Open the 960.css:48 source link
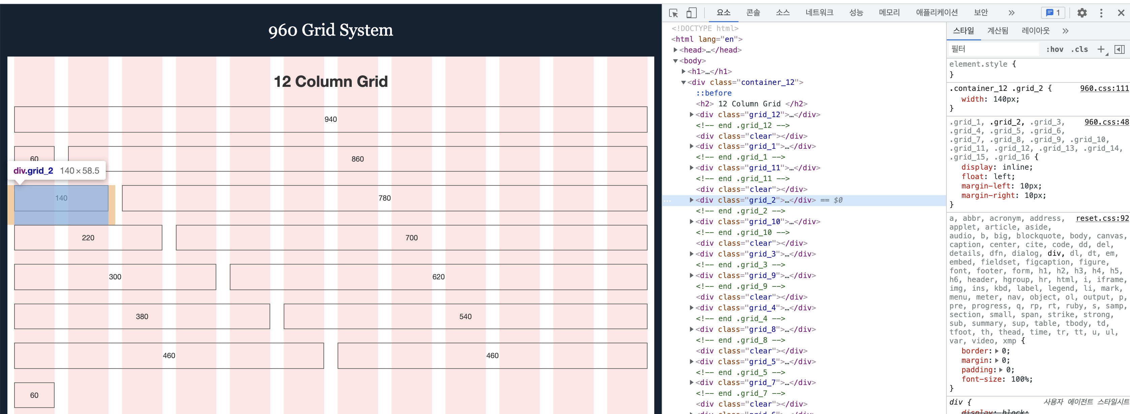This screenshot has width=1130, height=414. [x=1106, y=122]
